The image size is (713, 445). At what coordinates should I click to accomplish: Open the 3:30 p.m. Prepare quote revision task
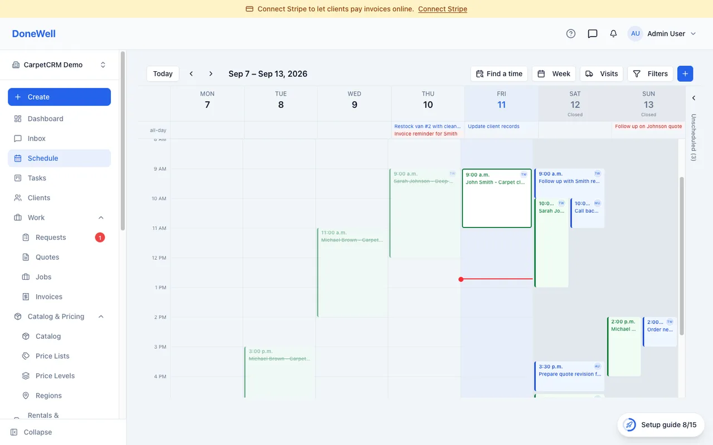click(569, 376)
